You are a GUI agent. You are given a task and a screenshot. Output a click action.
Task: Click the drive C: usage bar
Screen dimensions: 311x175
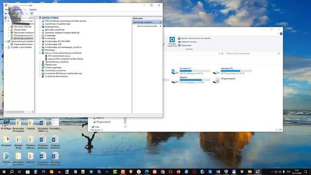tap(195, 71)
